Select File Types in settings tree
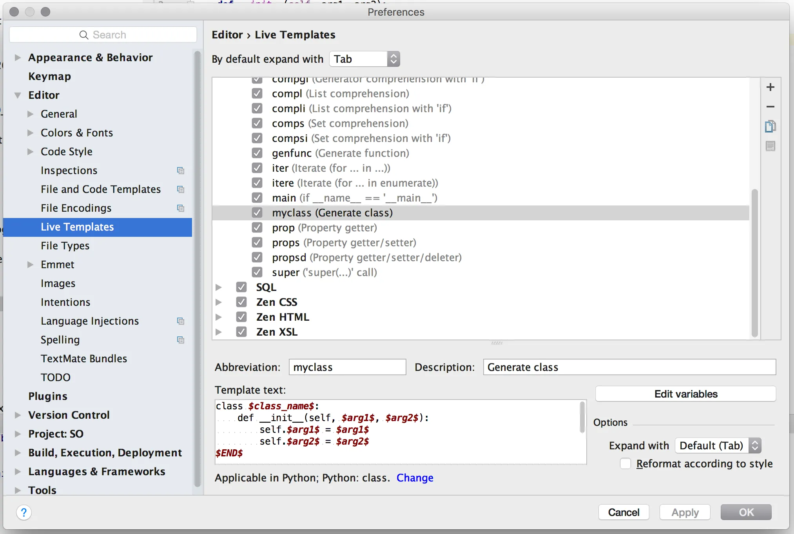Screen dimensions: 794x534 click(x=65, y=246)
